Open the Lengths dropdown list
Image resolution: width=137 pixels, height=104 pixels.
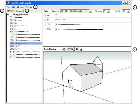(90, 11)
